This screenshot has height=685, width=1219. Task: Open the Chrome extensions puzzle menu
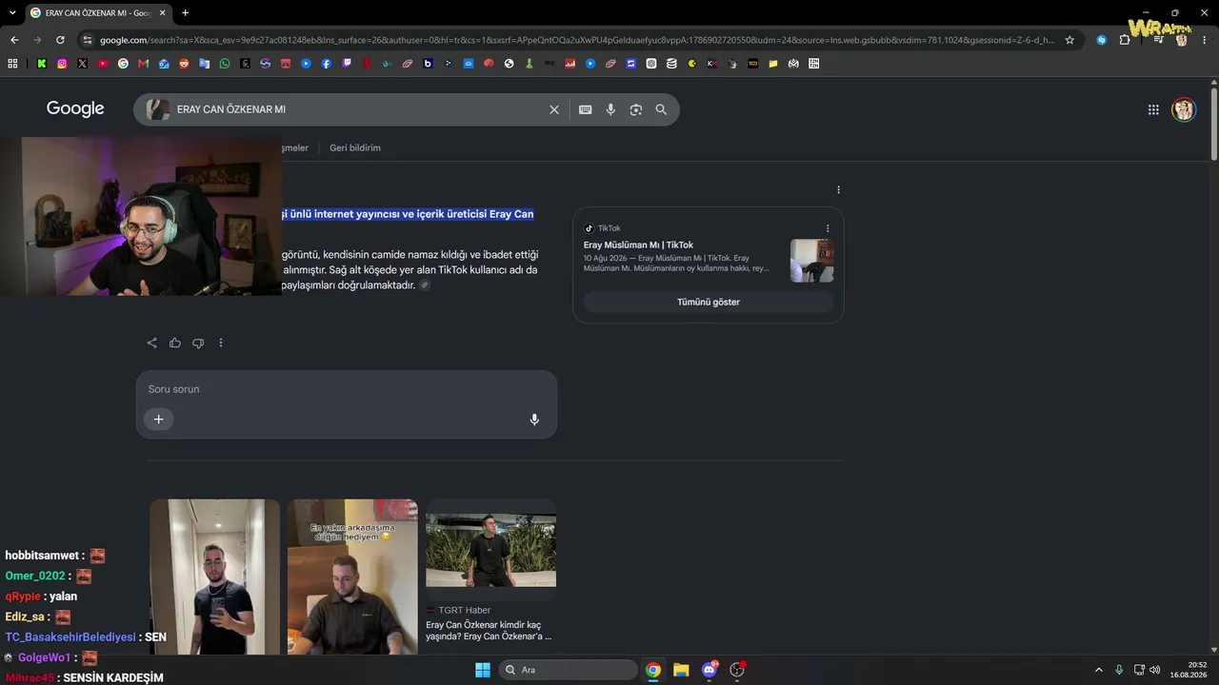[x=1125, y=40]
